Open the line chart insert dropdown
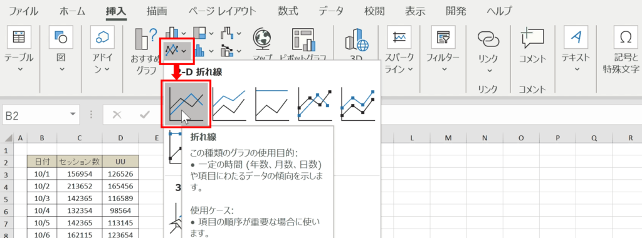 coord(176,51)
